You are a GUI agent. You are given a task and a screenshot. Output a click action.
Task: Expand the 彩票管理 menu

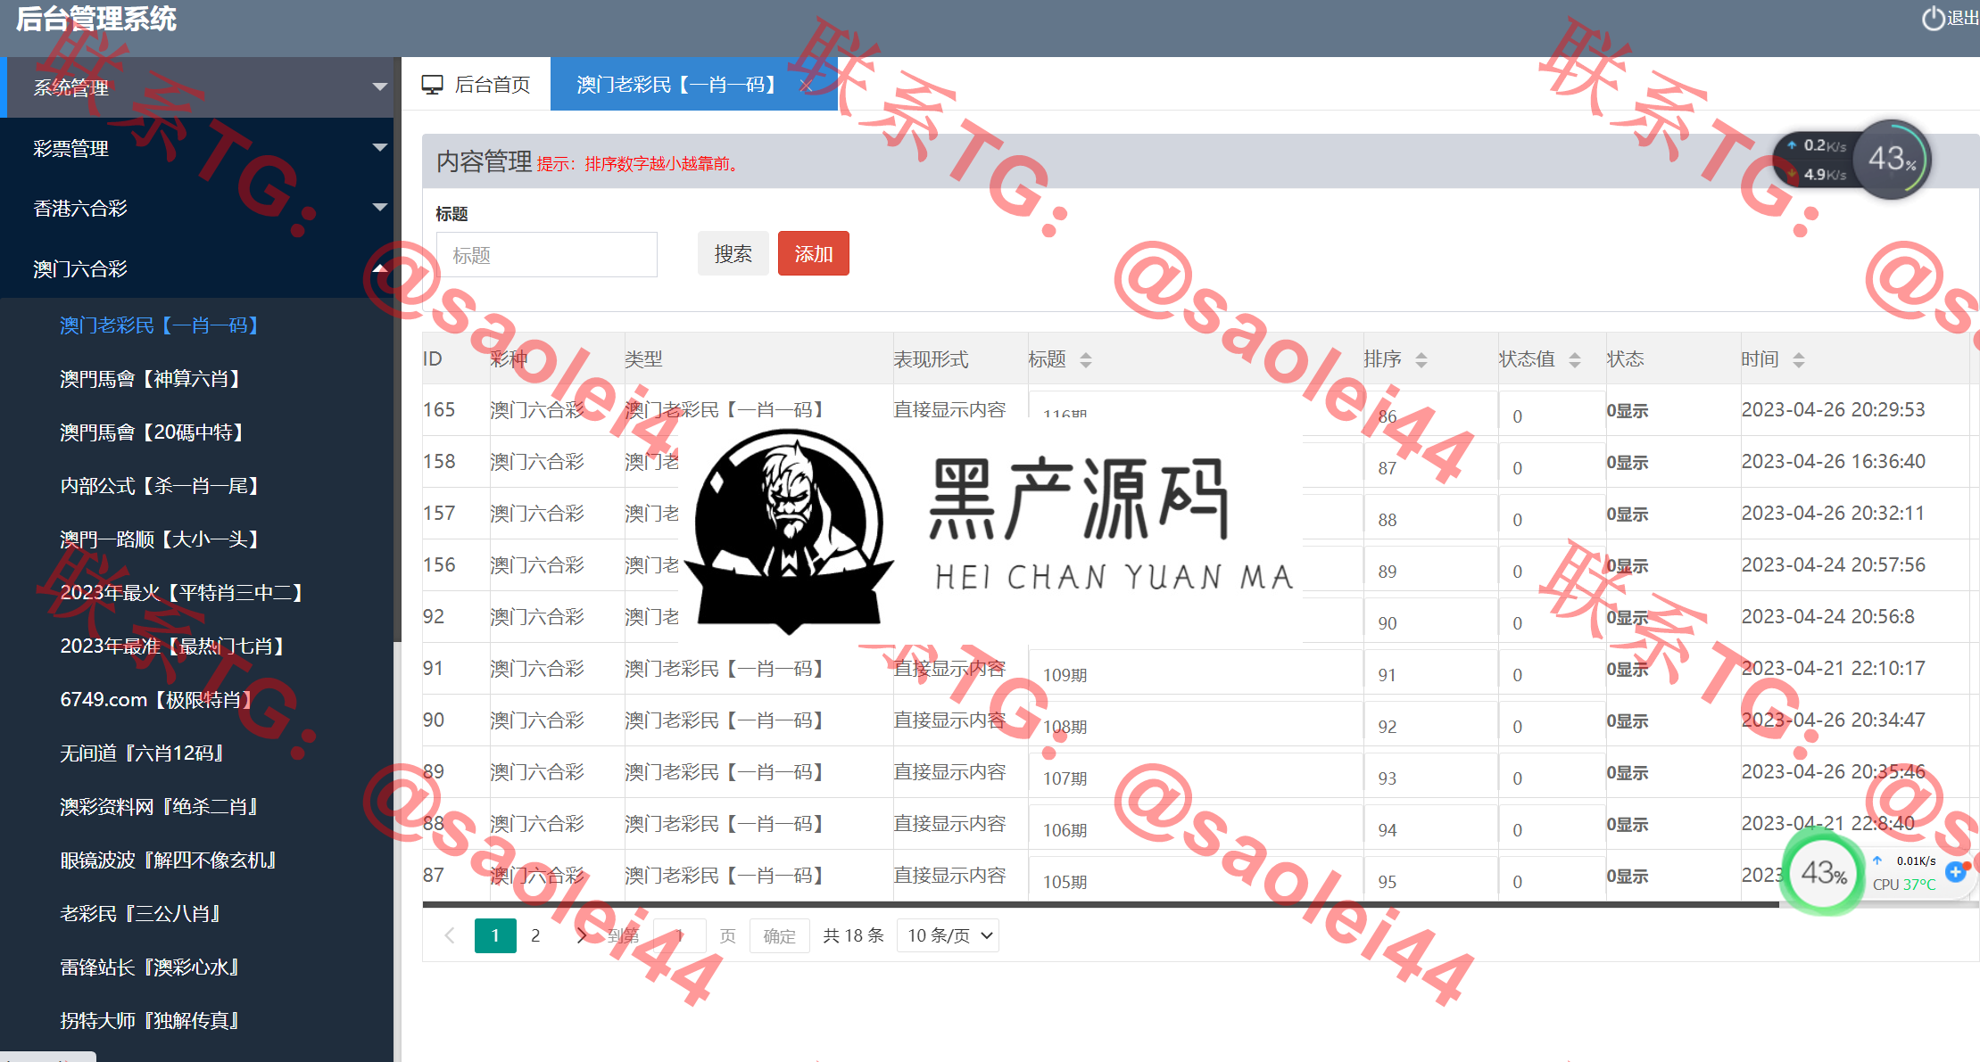pyautogui.click(x=196, y=148)
